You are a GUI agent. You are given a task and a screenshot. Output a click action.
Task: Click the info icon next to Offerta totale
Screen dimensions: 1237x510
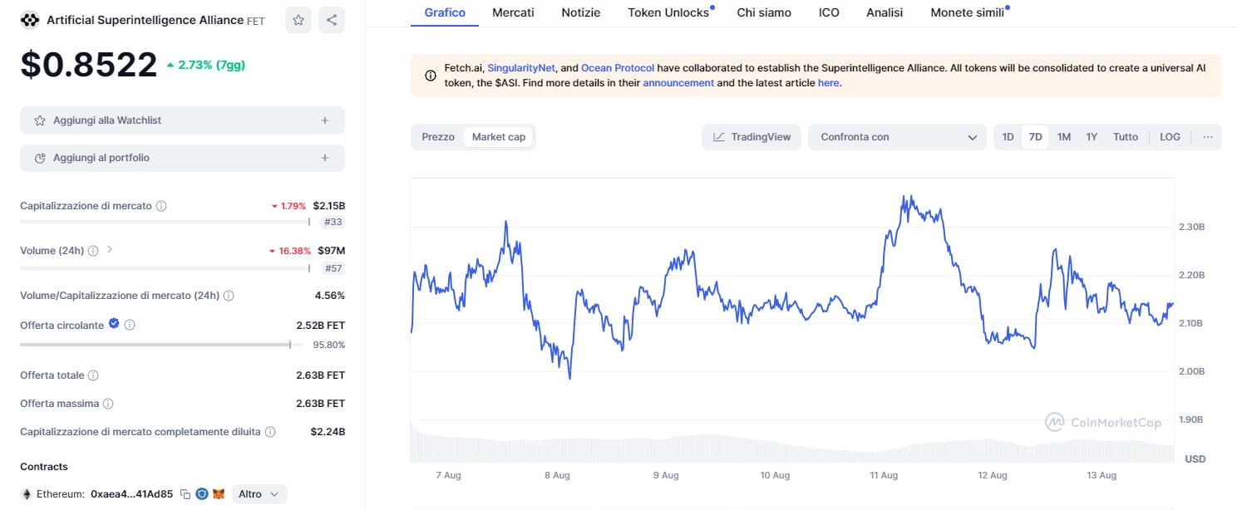click(93, 375)
